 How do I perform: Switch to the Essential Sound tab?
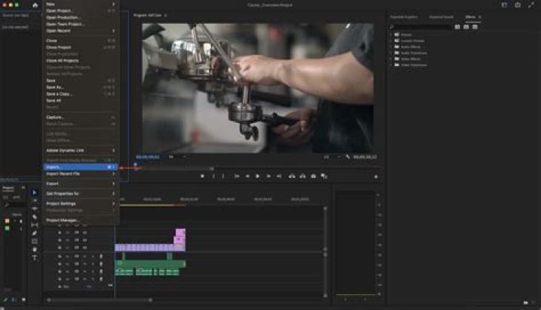[441, 17]
